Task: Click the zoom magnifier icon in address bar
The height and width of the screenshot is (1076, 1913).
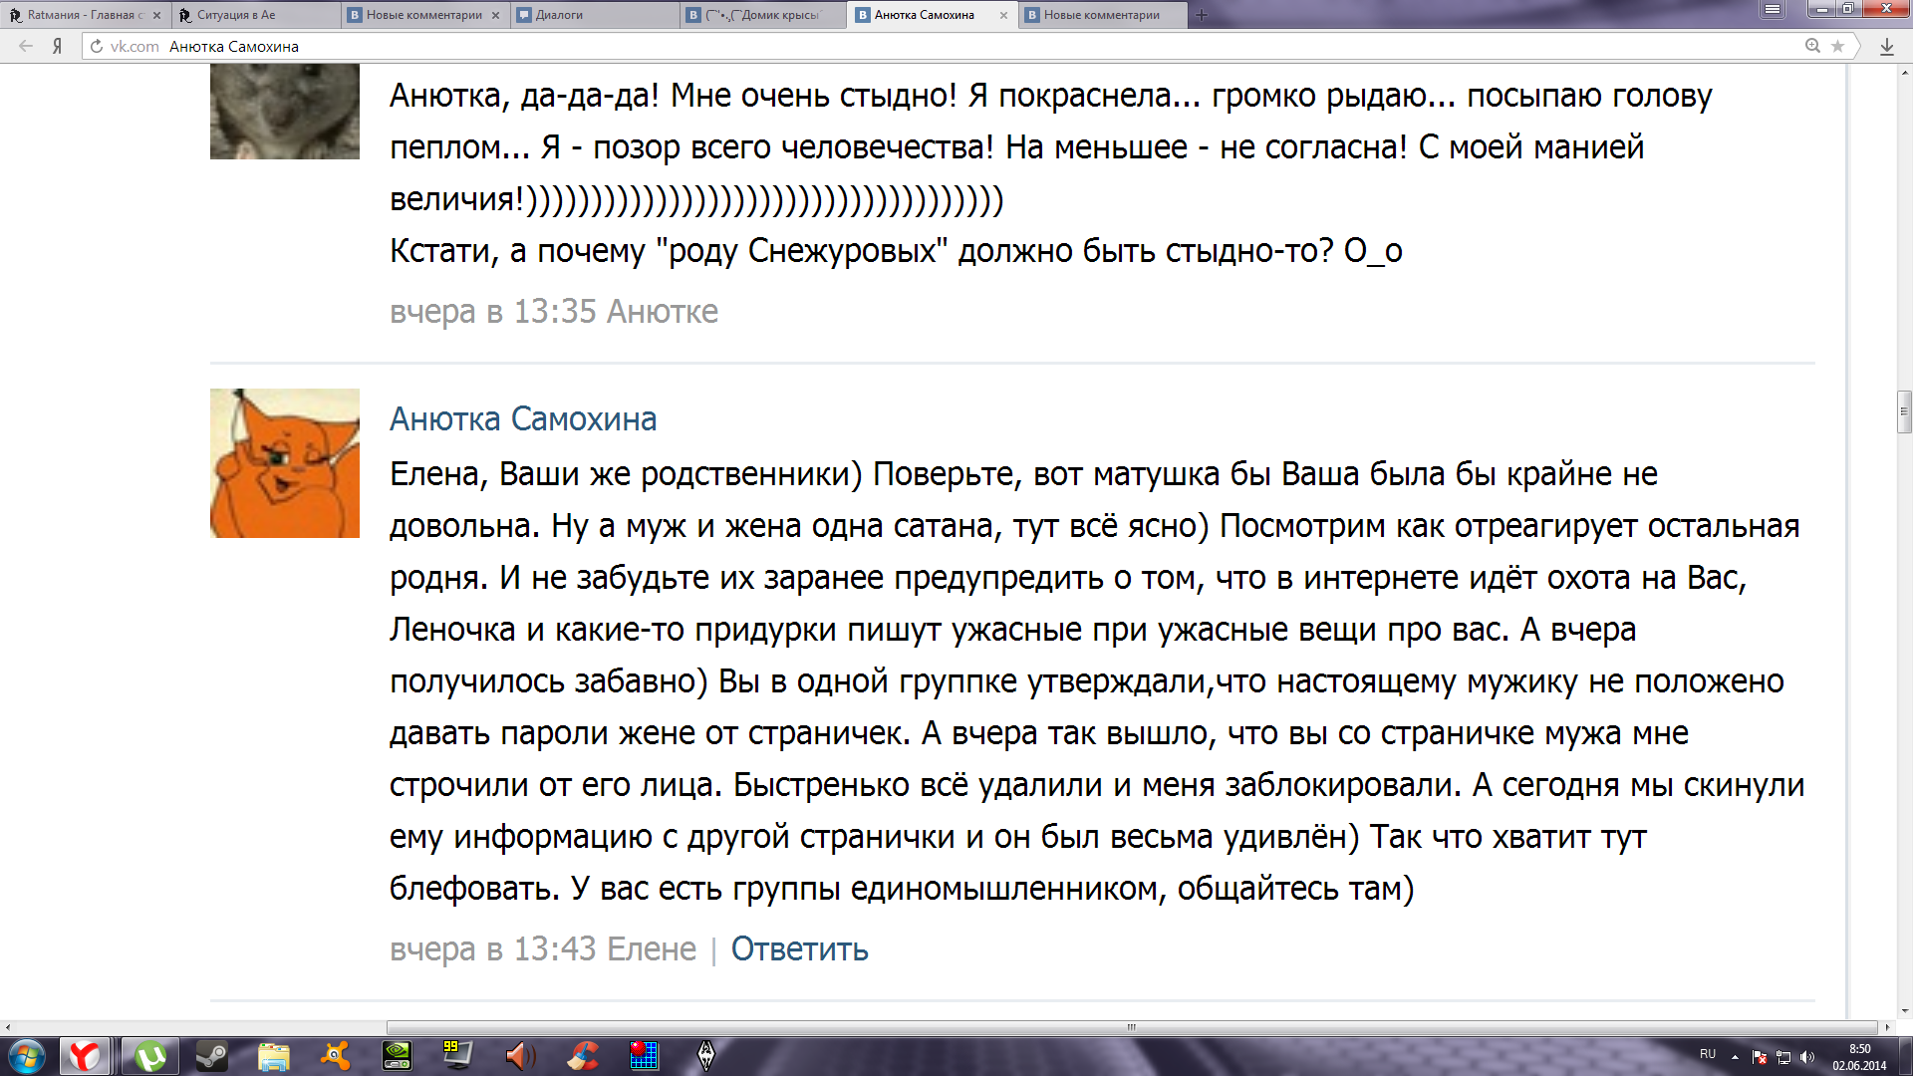Action: [1812, 46]
